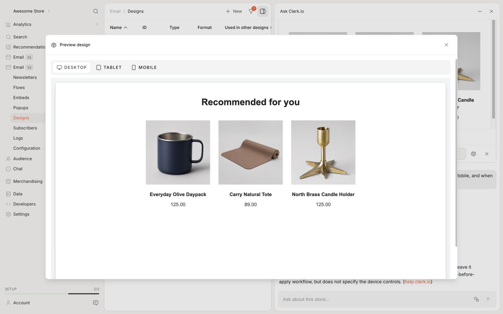Click the Chat bubble icon

coord(8,169)
